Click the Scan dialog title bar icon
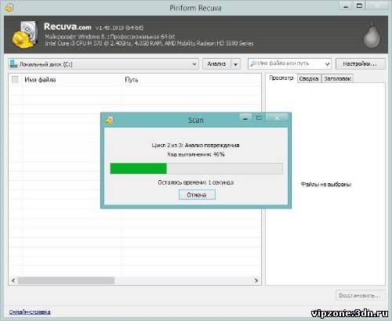 tap(109, 121)
